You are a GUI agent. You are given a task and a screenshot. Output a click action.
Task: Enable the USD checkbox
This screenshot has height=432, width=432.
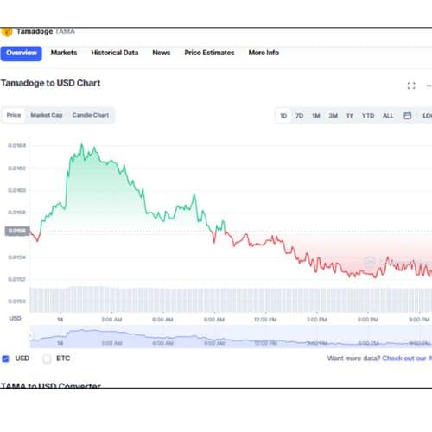6,359
